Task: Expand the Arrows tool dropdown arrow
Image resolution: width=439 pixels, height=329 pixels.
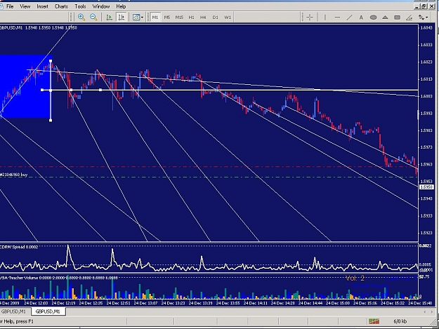Action: click(x=426, y=18)
